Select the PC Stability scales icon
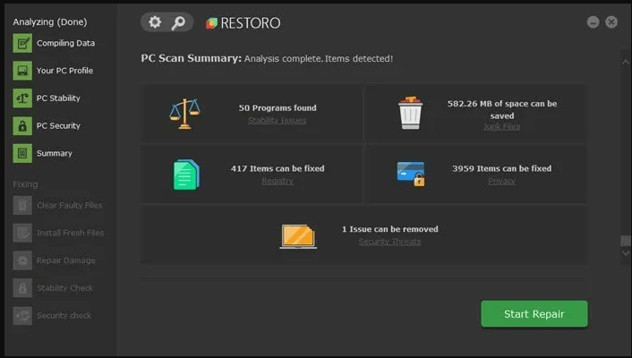 pyautogui.click(x=22, y=98)
